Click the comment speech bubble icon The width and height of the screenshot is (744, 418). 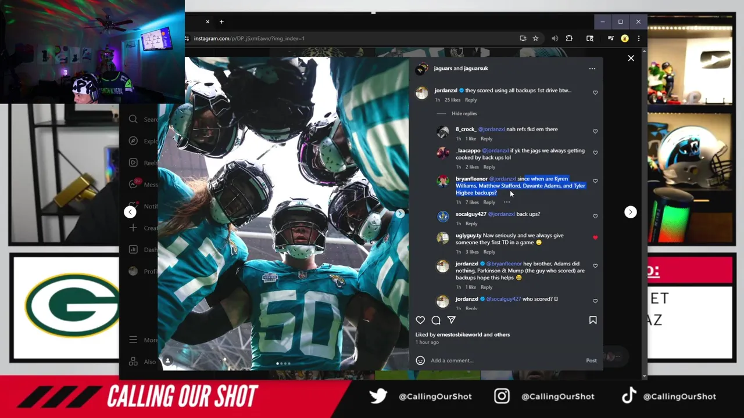pyautogui.click(x=436, y=320)
